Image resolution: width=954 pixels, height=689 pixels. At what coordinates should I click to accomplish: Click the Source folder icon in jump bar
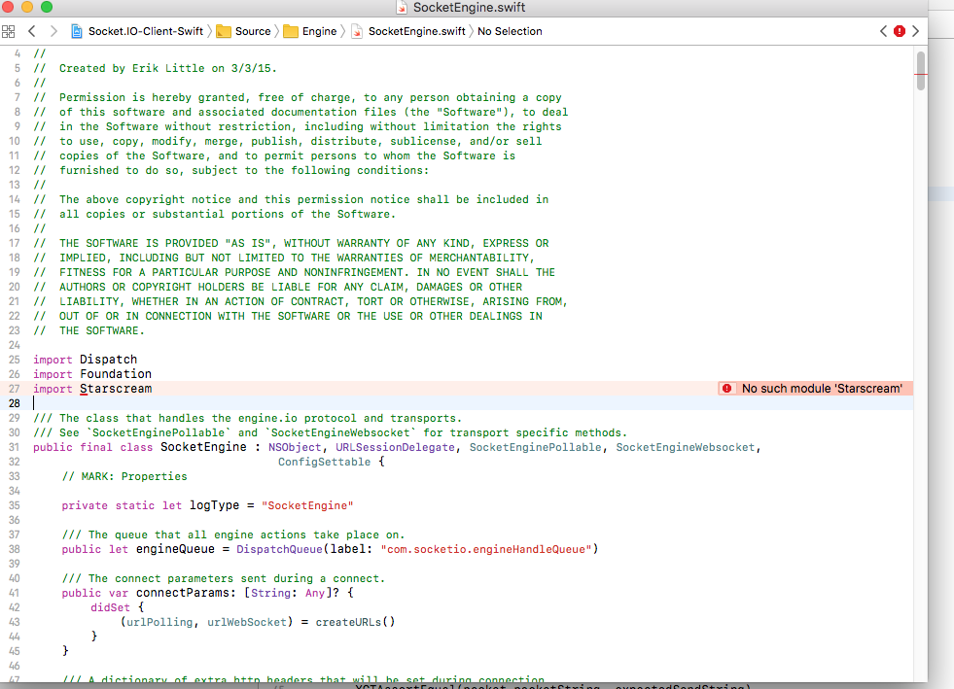click(222, 31)
